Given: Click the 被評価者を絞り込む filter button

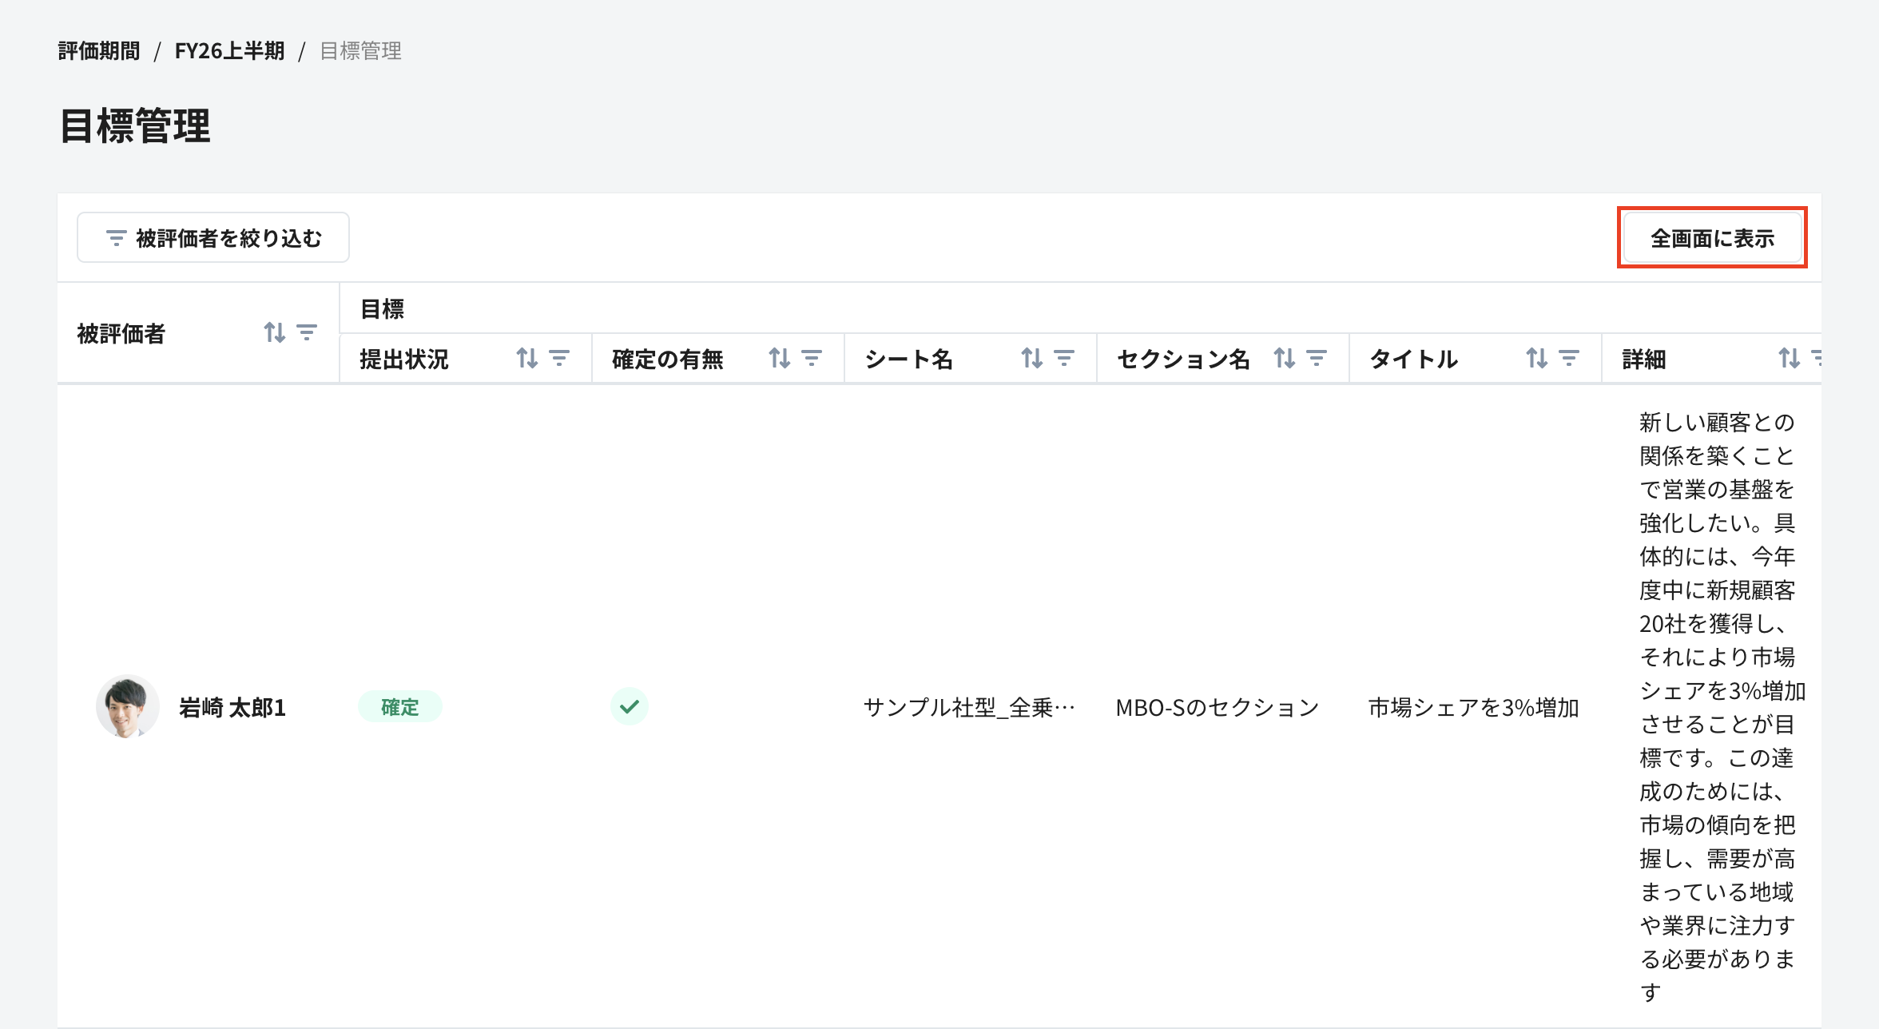Looking at the screenshot, I should (213, 236).
